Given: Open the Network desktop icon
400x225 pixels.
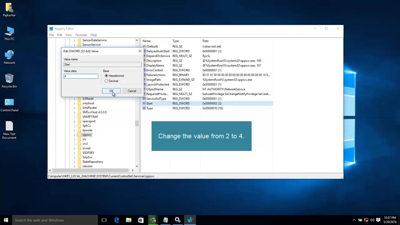Looking at the screenshot, I should (9, 56).
